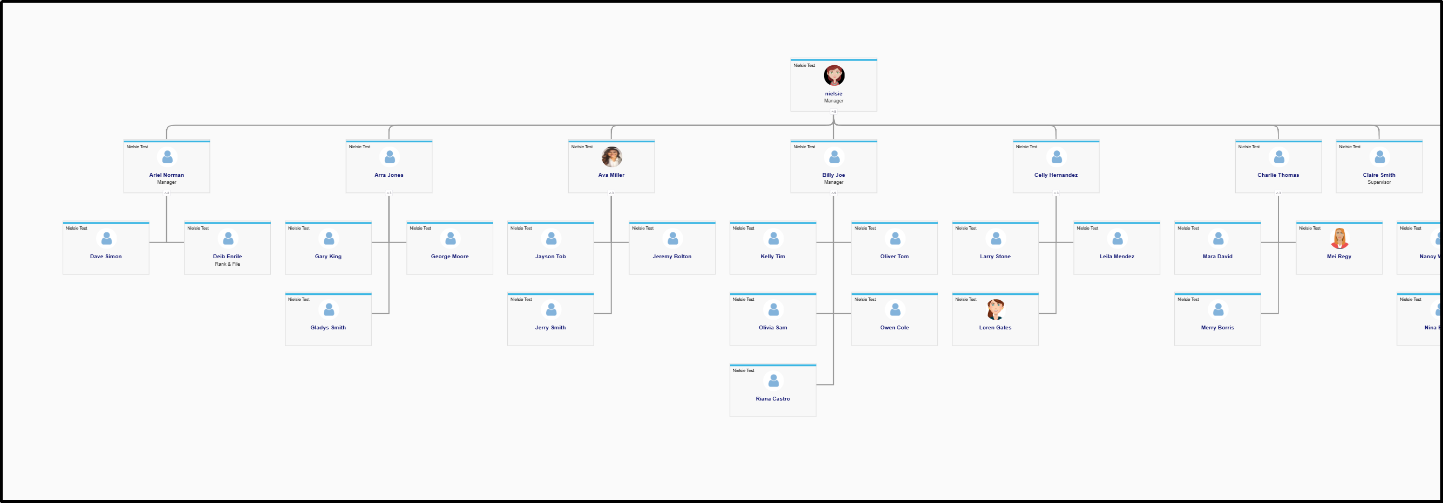Screen dimensions: 1443x504
Task: Click Ava Miller's profile photo
Action: (x=611, y=157)
